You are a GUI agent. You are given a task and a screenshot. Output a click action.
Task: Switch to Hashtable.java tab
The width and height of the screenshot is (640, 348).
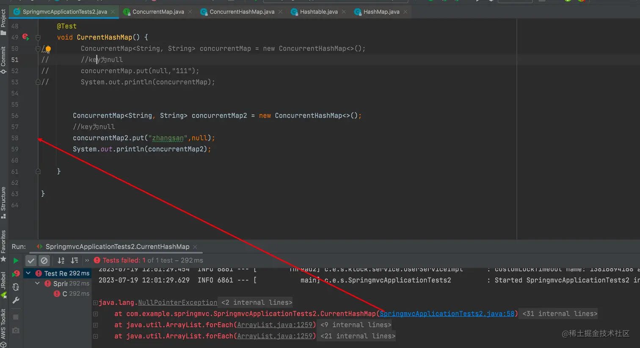click(318, 12)
